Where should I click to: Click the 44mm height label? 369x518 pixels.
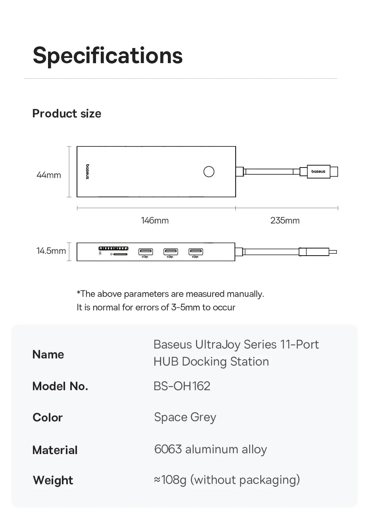click(49, 175)
